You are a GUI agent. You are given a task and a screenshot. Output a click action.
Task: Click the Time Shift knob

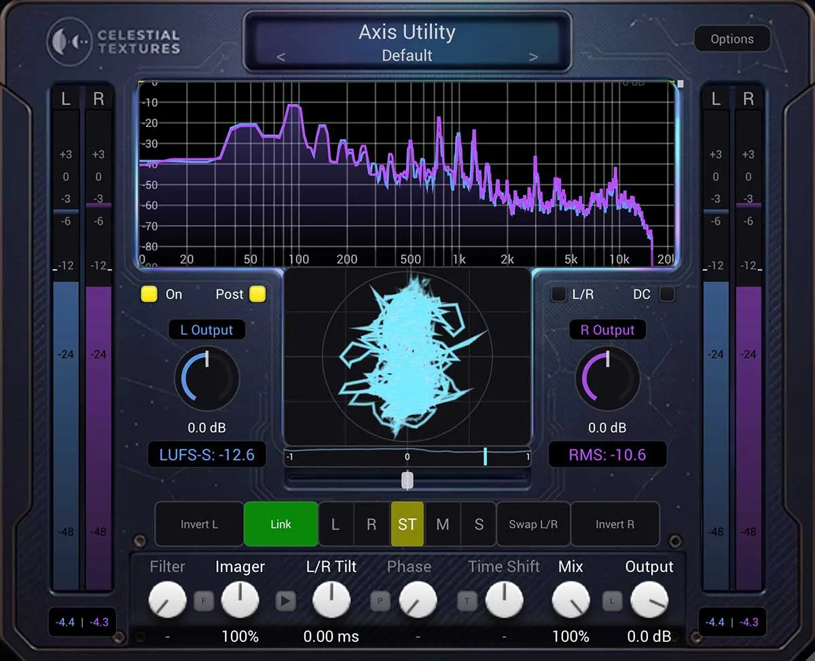[x=505, y=601]
